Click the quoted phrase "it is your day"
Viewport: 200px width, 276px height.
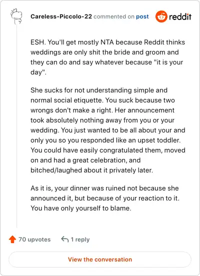[x=107, y=67]
